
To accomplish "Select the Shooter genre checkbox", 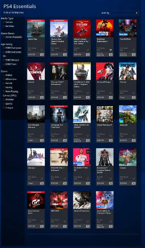I will 4,100.
